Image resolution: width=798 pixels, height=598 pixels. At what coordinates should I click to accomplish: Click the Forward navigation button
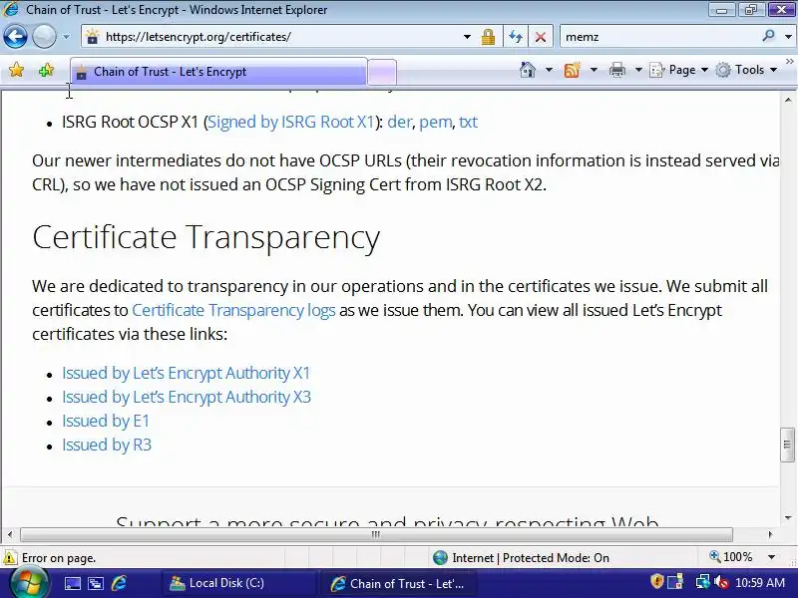pos(45,37)
